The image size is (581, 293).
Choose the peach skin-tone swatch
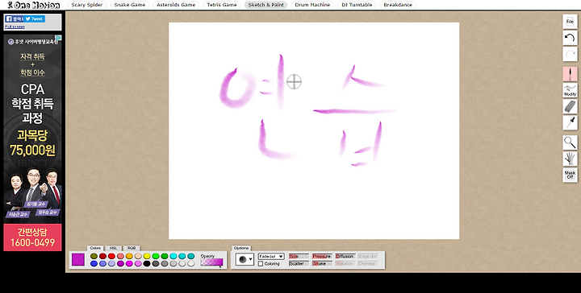click(x=138, y=256)
